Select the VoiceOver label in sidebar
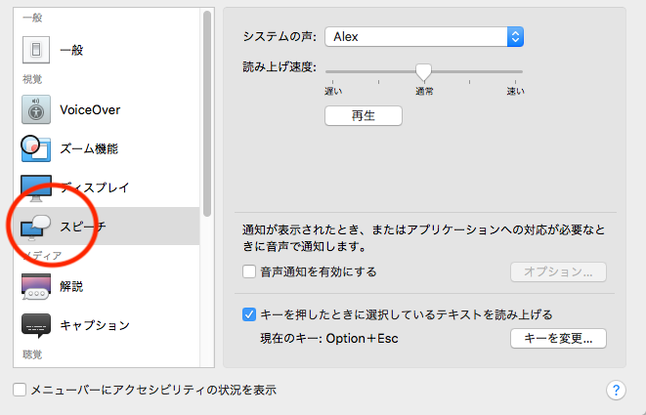This screenshot has height=415, width=646. 90,110
